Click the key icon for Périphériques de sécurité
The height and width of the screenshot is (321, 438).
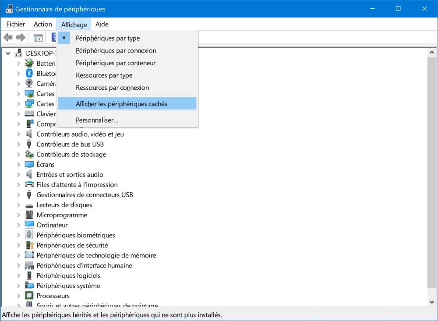[29, 245]
